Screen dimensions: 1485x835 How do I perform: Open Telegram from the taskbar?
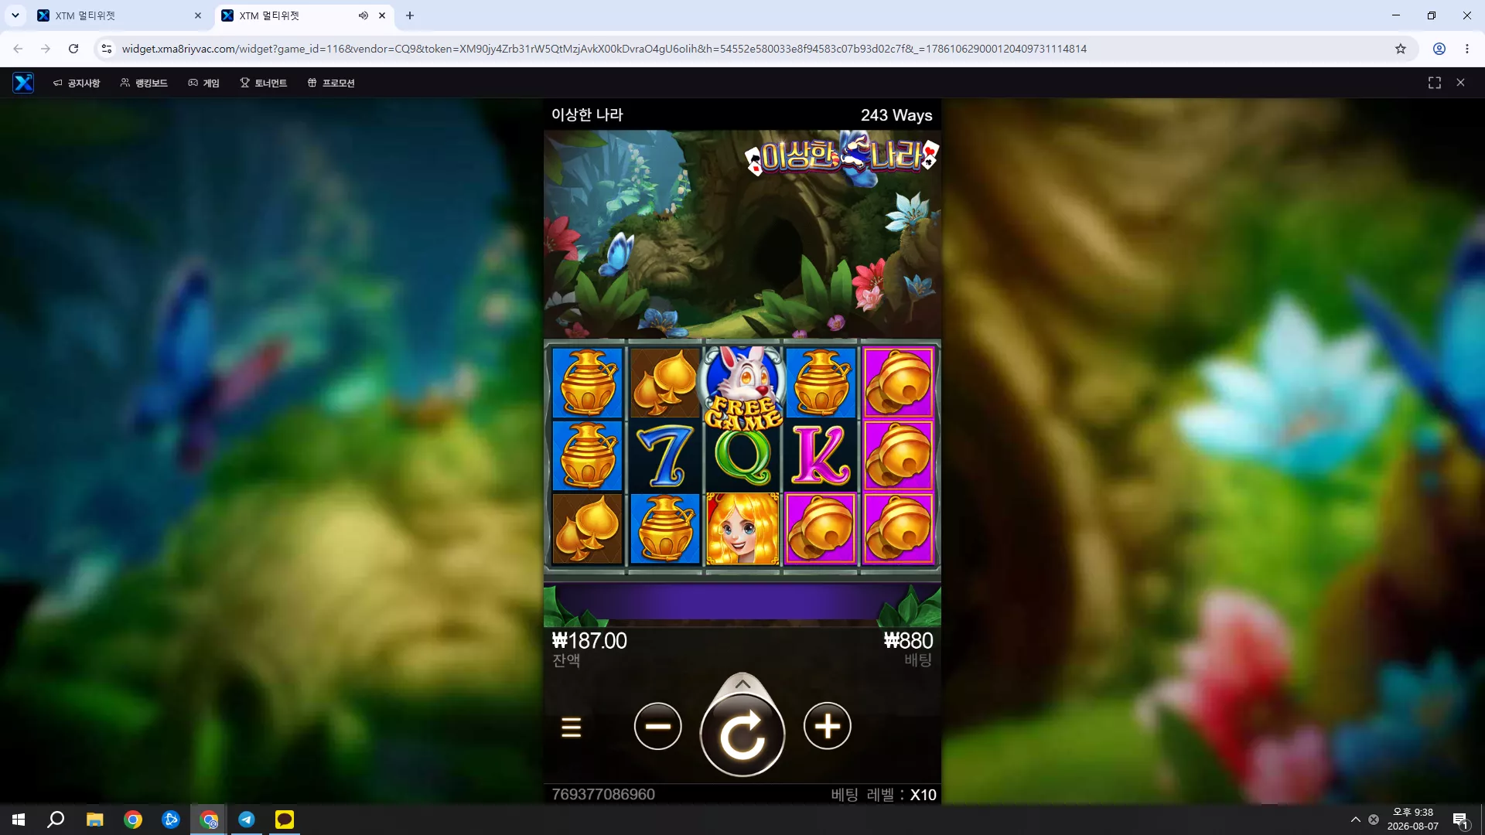point(247,820)
